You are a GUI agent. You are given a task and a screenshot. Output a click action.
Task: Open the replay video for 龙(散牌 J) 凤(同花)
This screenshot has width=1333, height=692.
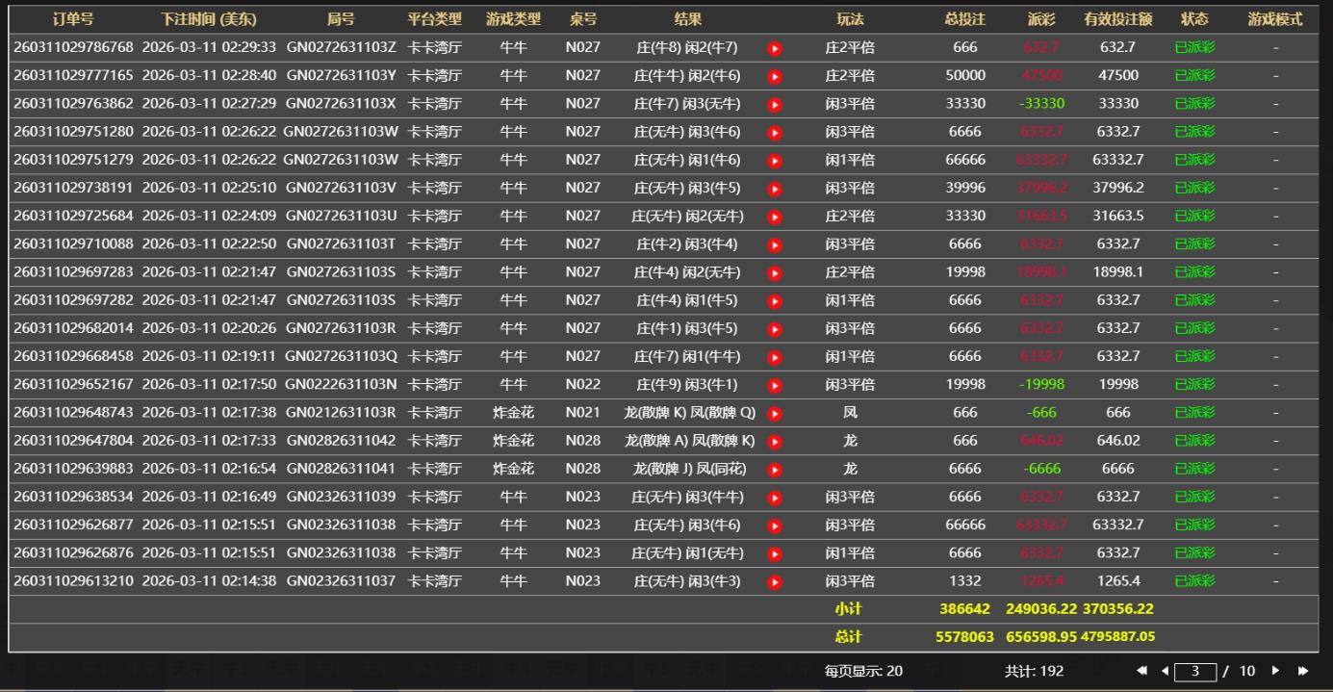pyautogui.click(x=775, y=470)
